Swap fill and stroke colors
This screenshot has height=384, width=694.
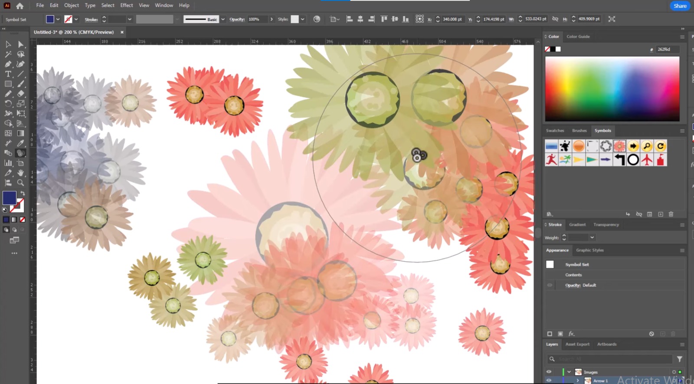[x=22, y=193]
